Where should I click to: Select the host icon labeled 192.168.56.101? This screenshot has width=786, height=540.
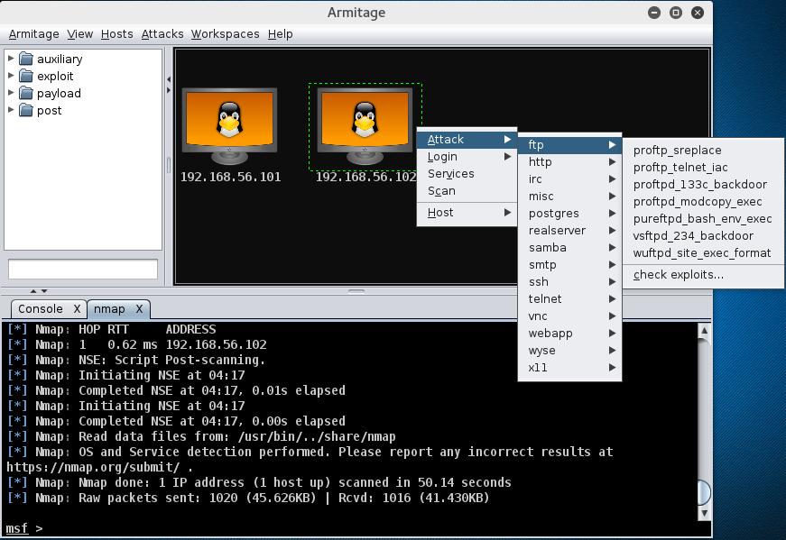click(229, 125)
